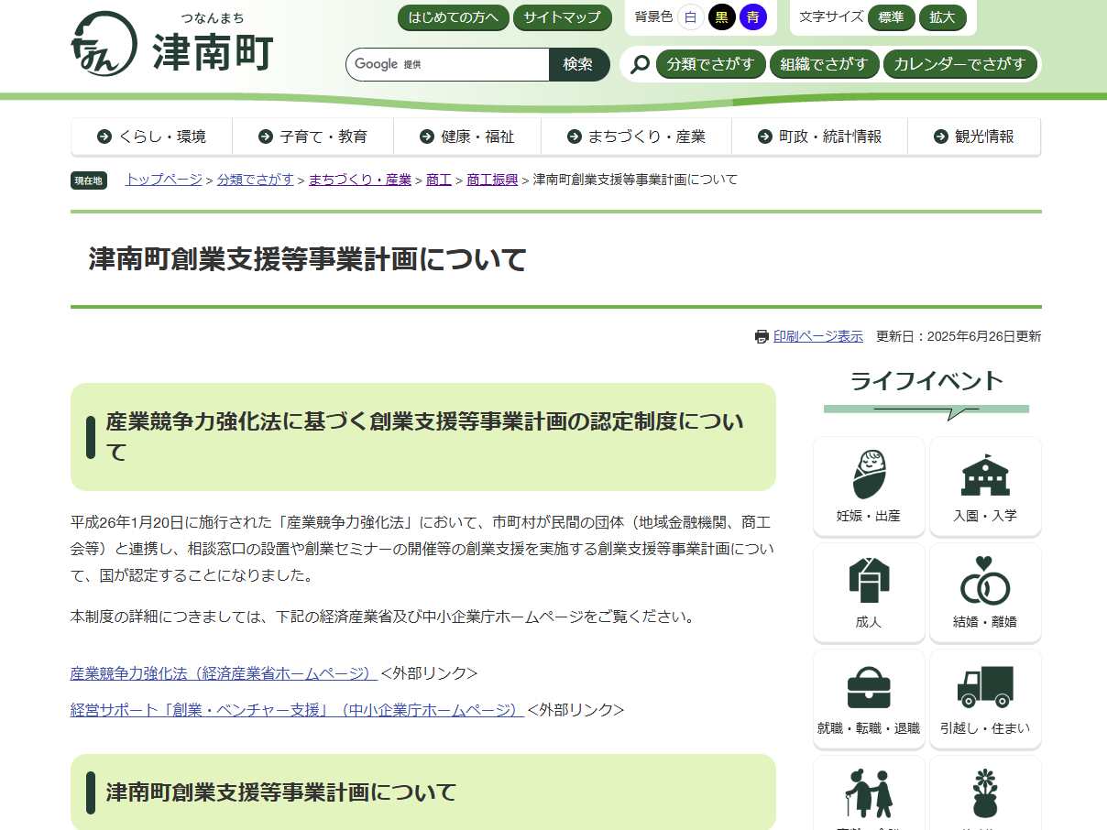Open the 妊娠・出産 life event icon
The image size is (1107, 830).
[869, 486]
